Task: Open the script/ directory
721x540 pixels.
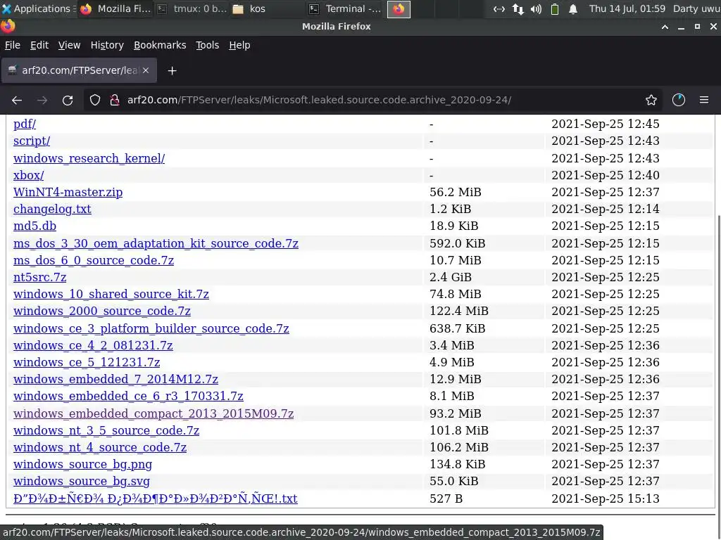Action: pyautogui.click(x=32, y=141)
